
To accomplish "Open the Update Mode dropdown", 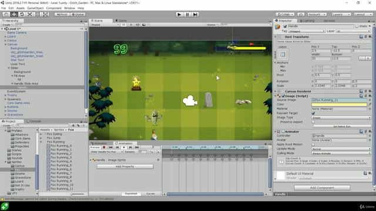I will [x=341, y=148].
